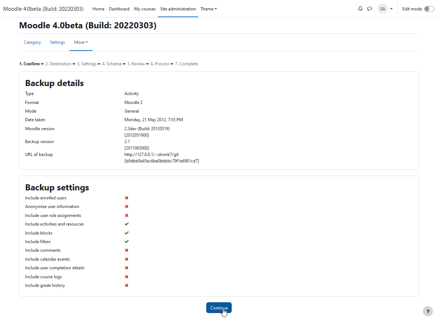Click step 2. Destination in progress trail

[58, 64]
